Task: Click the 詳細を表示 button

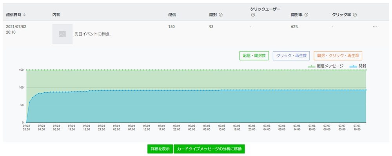Action: pyautogui.click(x=160, y=149)
